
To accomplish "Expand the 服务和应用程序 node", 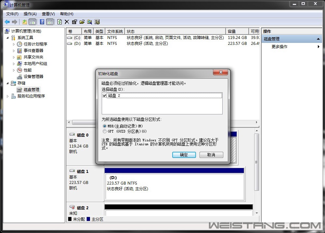I will (x=7, y=96).
